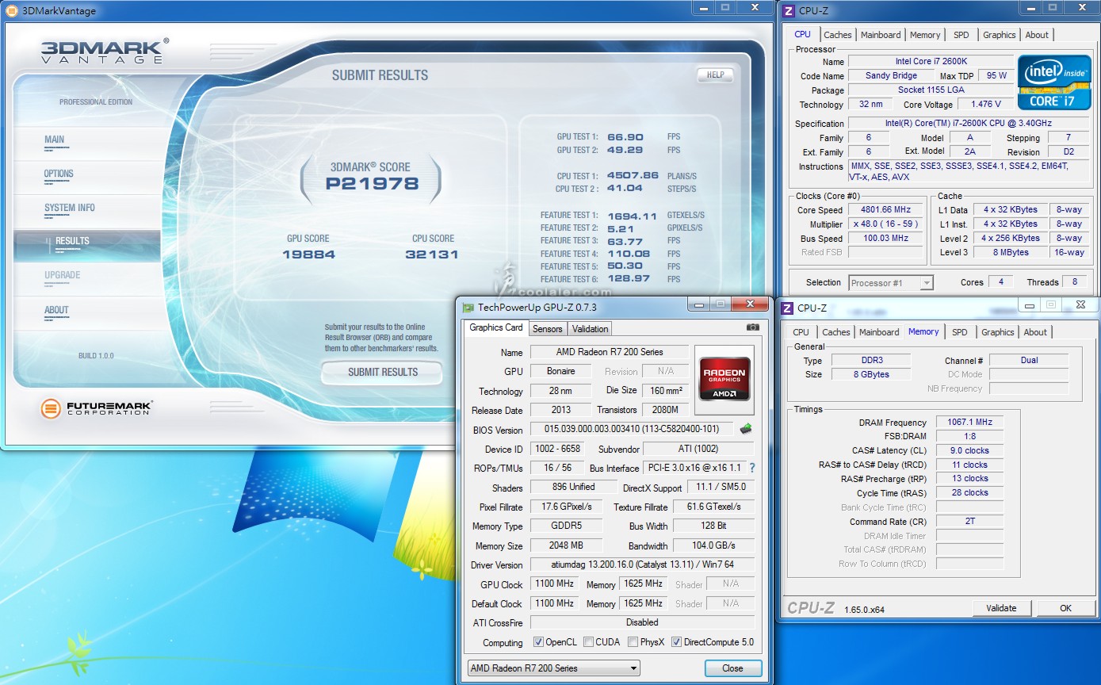Open About tab in upper CPU-Z window
The height and width of the screenshot is (685, 1101).
click(x=1037, y=35)
